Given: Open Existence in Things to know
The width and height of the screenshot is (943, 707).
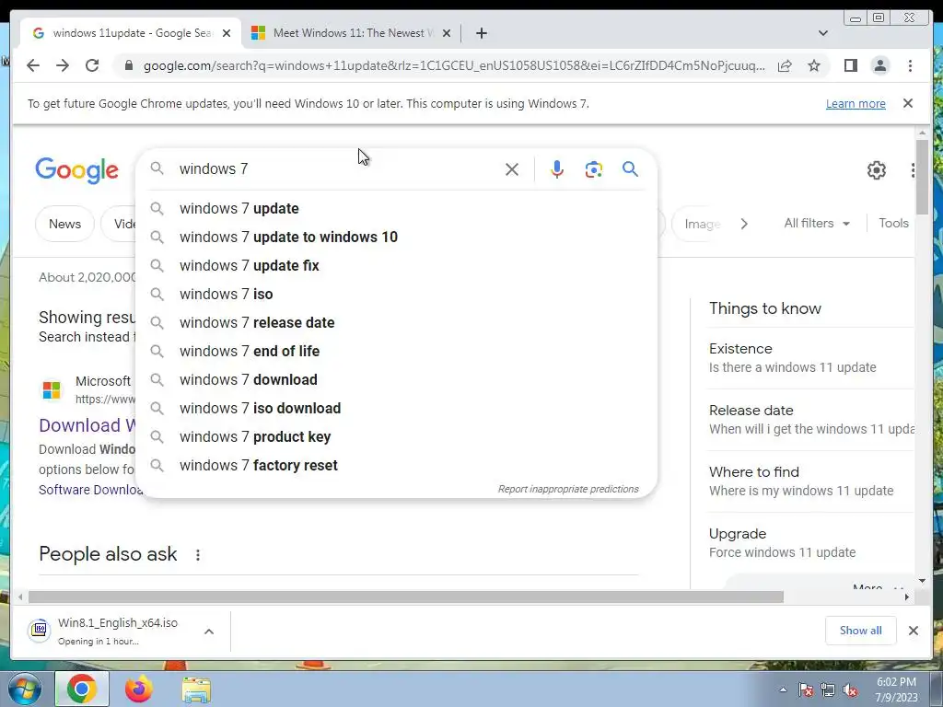Looking at the screenshot, I should [x=810, y=358].
